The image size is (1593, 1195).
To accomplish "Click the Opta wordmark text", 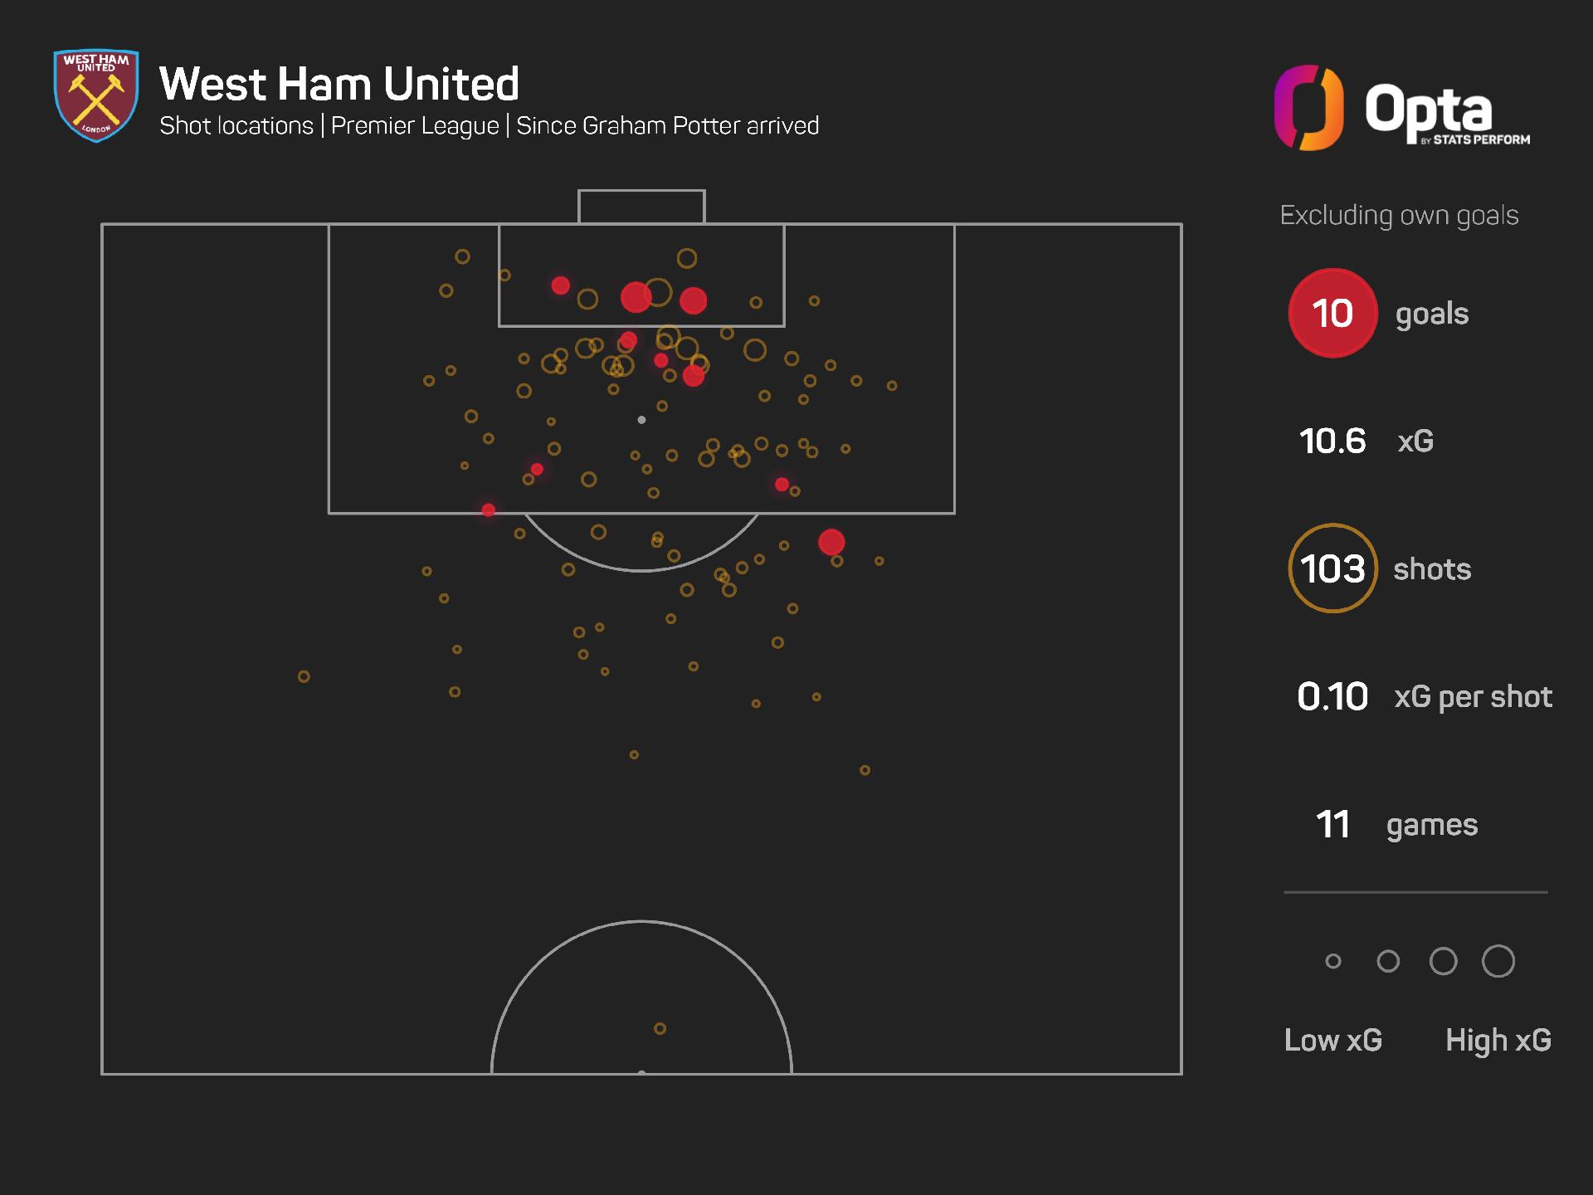I will click(x=1428, y=110).
